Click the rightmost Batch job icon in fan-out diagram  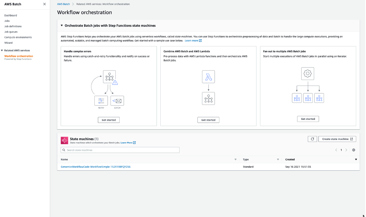point(319,98)
